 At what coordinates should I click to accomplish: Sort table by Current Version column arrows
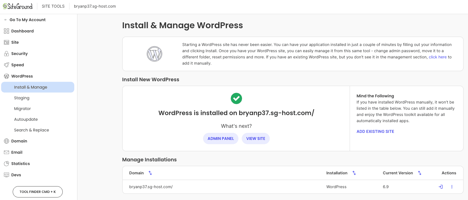point(420,173)
